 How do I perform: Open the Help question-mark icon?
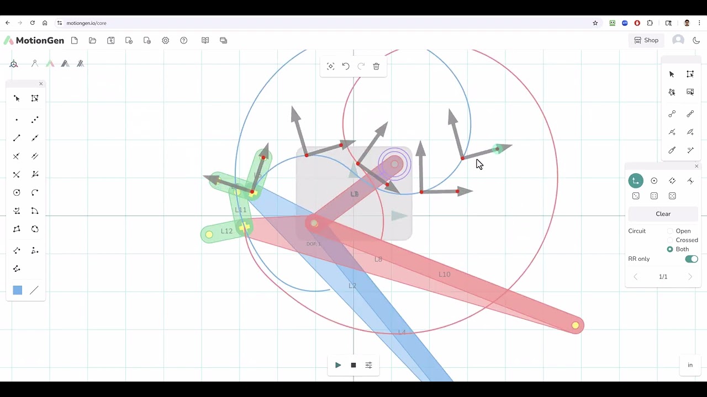(x=184, y=40)
